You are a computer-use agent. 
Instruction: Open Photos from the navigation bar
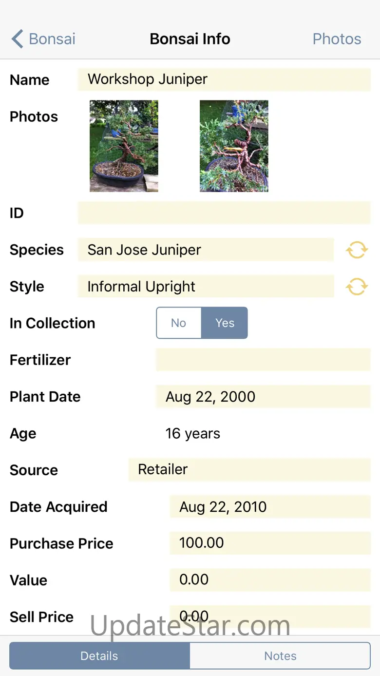337,39
